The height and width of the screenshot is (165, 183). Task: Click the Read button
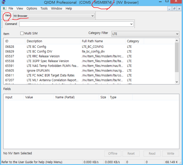pyautogui.click(x=152, y=153)
